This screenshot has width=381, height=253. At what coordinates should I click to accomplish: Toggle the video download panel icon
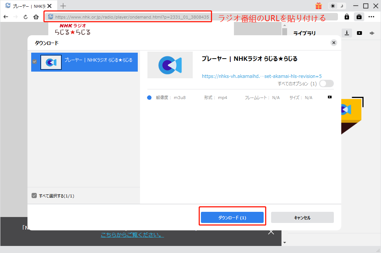[359, 17]
